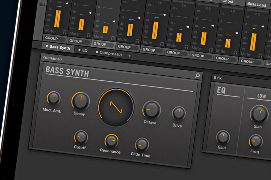Screen dimensions: 271x180
Task: Click fader triangle handle on Ghost channel
Action: tap(236, 33)
